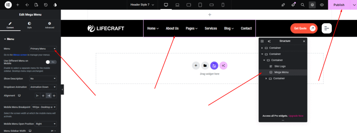
Task: Open the Show Description dropdown
Action: [43, 78]
